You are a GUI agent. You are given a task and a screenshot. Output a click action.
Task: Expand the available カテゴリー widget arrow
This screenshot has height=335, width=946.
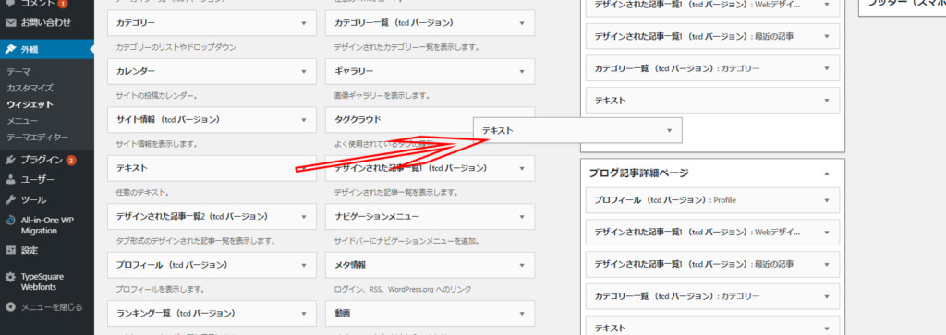303,23
